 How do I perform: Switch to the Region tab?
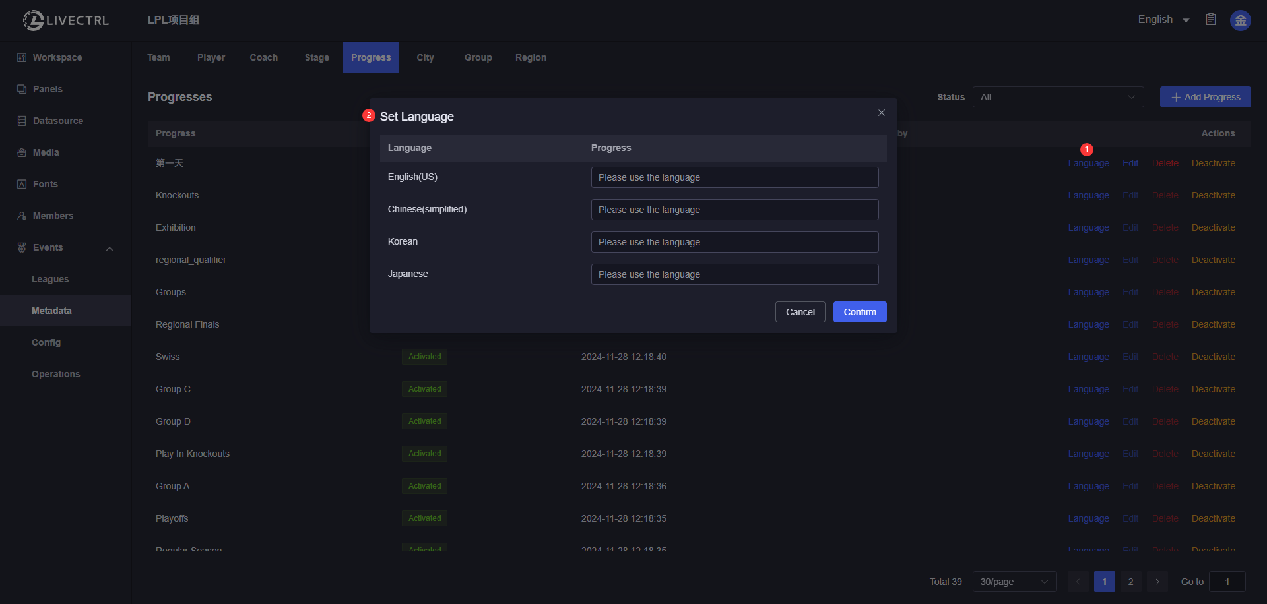pyautogui.click(x=531, y=57)
